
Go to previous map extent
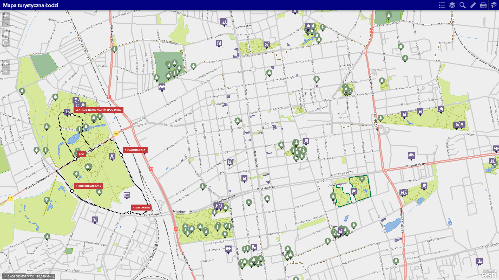point(6,64)
